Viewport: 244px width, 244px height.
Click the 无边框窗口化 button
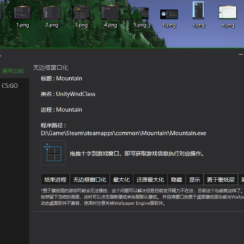(x=89, y=180)
